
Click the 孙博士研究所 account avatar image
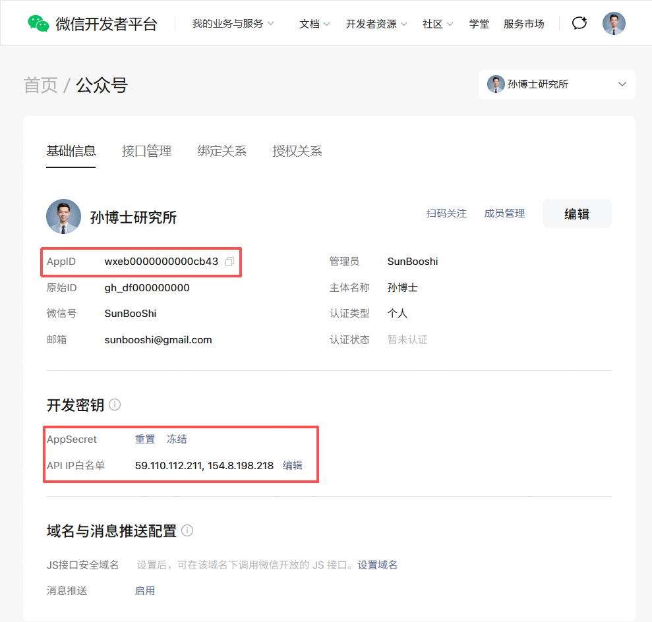(63, 217)
